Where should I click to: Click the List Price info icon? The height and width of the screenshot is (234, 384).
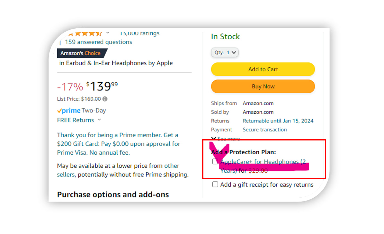click(x=105, y=99)
